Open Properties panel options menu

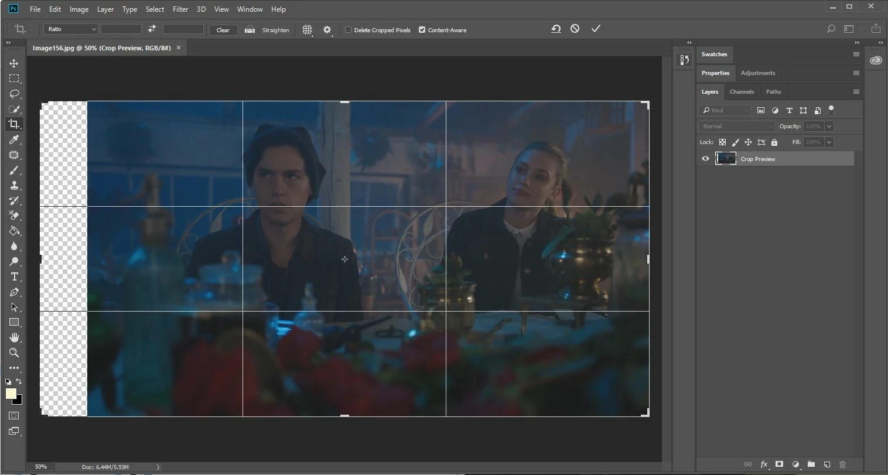tap(856, 73)
